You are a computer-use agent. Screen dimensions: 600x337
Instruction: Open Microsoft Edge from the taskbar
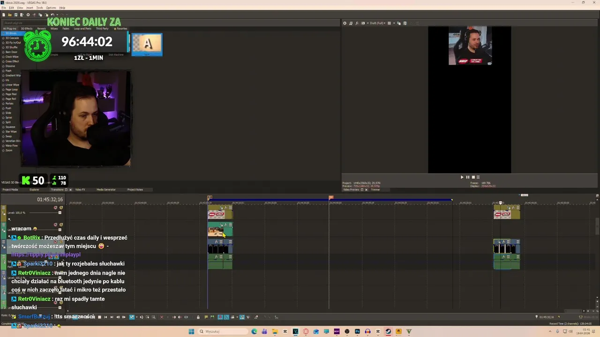pos(254,331)
